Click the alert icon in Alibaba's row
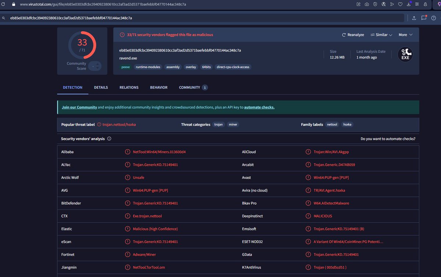This screenshot has height=277, width=441. coord(128,152)
